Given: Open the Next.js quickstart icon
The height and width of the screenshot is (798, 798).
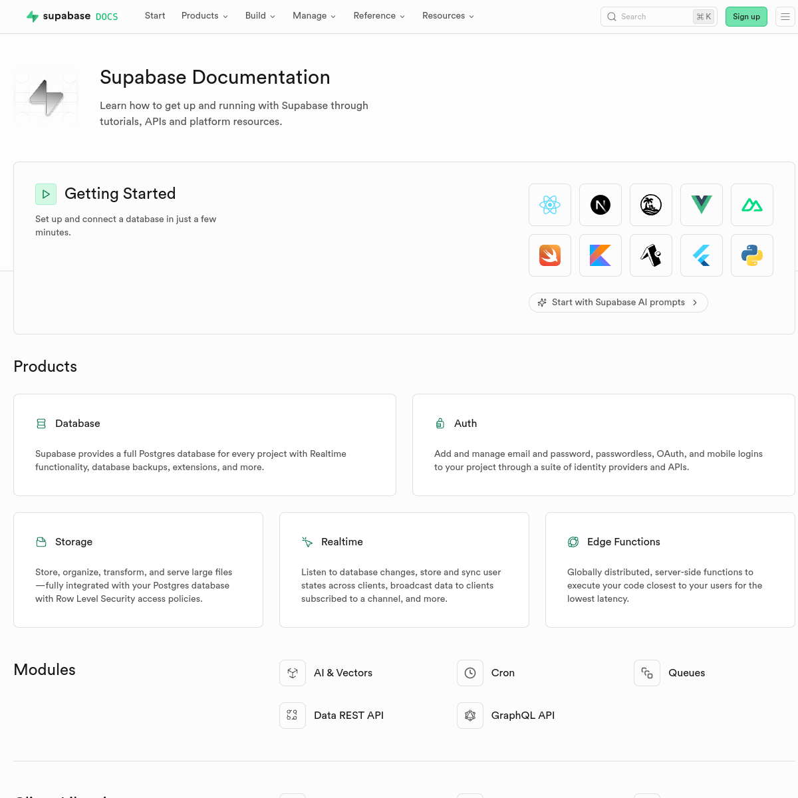Looking at the screenshot, I should tap(600, 205).
